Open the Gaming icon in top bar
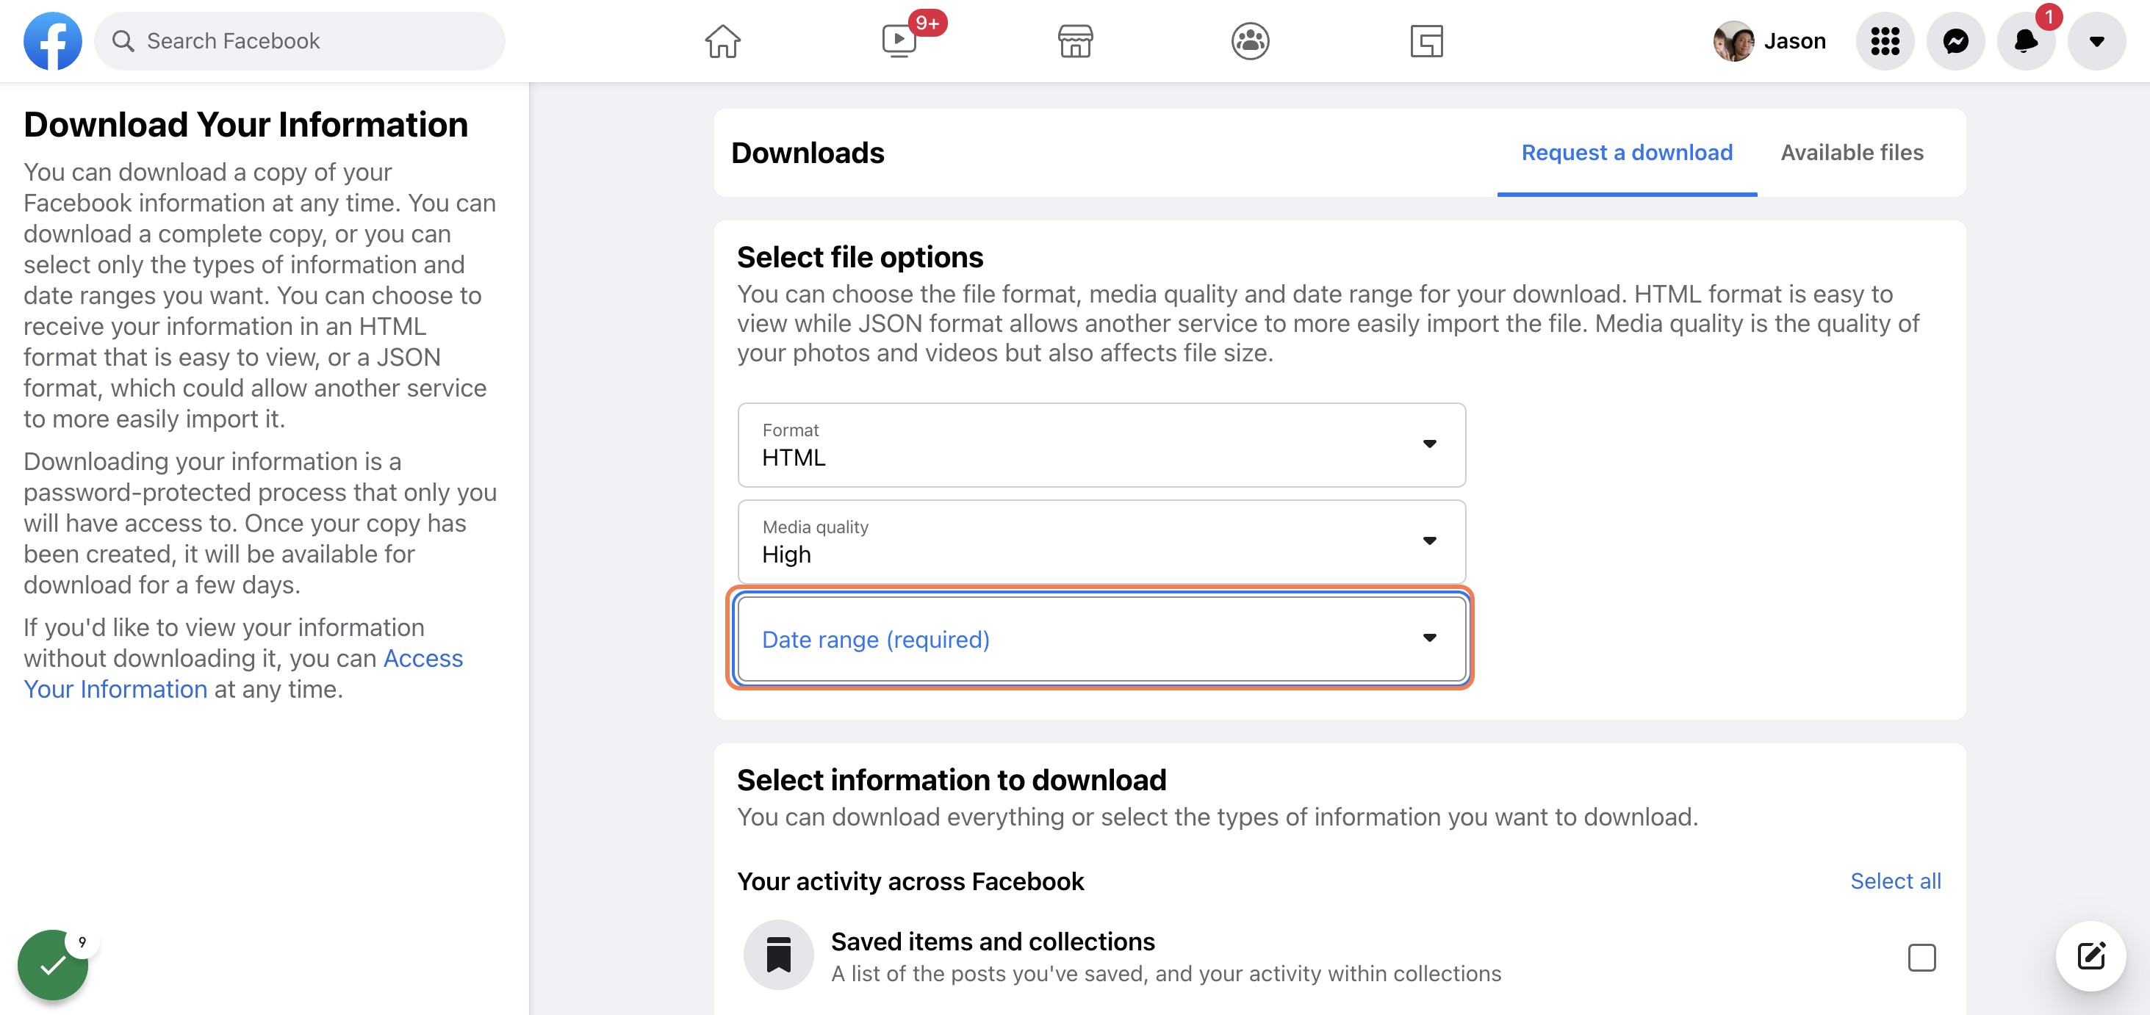The width and height of the screenshot is (2150, 1015). (x=1426, y=41)
